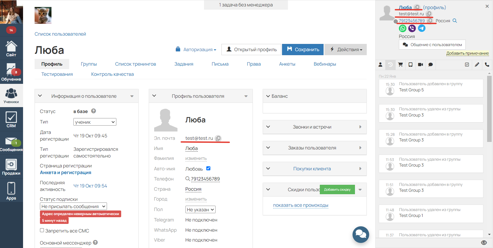
Task: Click the Viber messenger icon
Action: tap(412, 28)
